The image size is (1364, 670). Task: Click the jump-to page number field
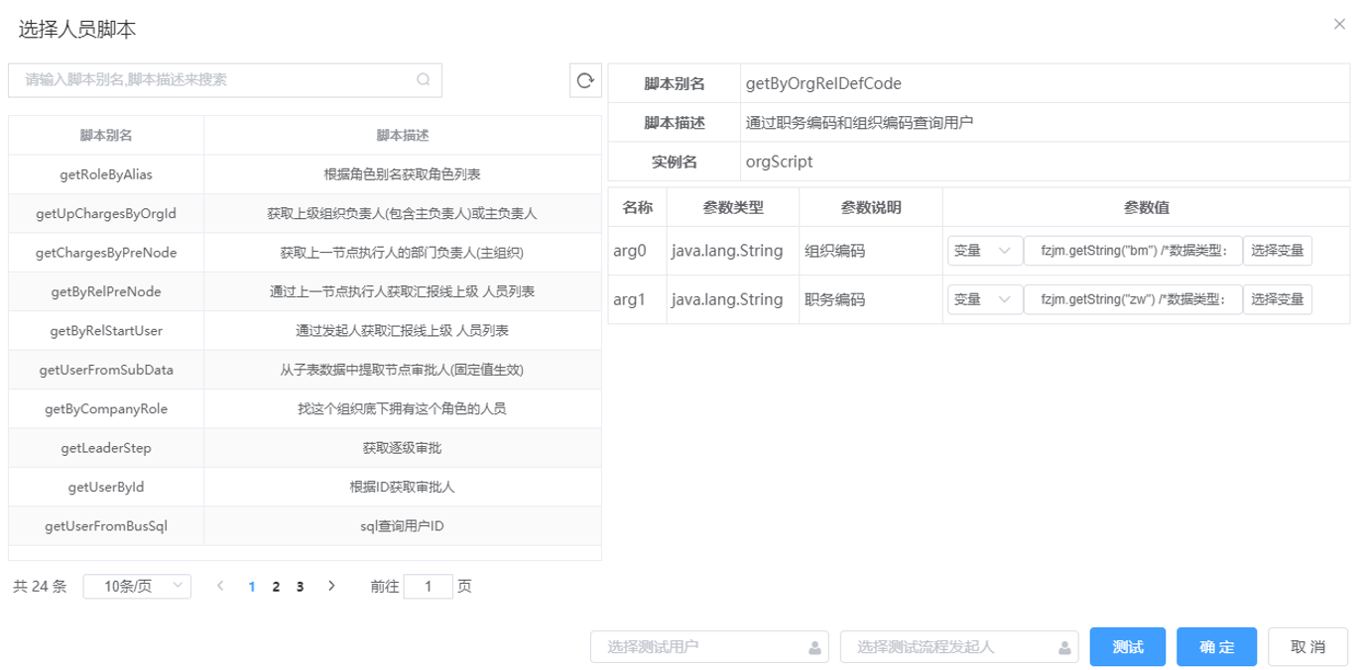tap(429, 587)
